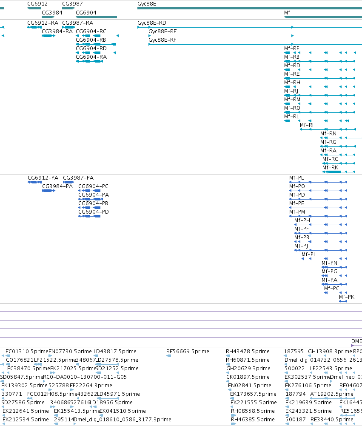Select EST RE56669.5prime
The width and height of the screenshot is (362, 426).
[188, 351]
